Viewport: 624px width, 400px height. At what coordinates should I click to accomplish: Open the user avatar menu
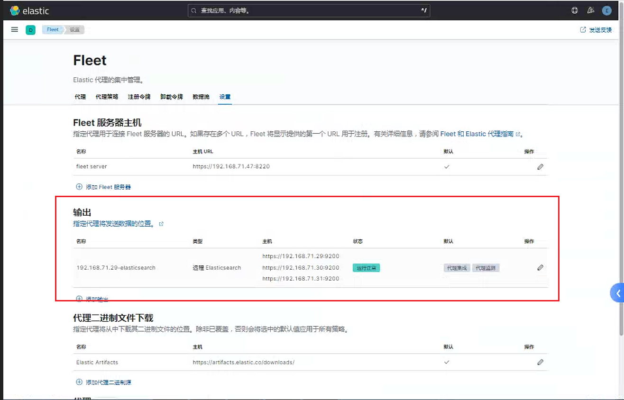tap(606, 10)
